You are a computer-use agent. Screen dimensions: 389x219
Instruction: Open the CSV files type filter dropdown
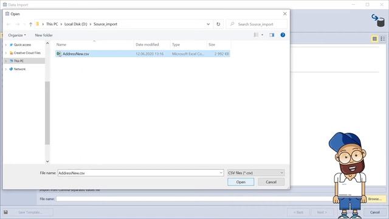[x=256, y=173]
